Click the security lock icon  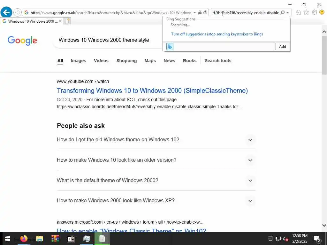200,12
